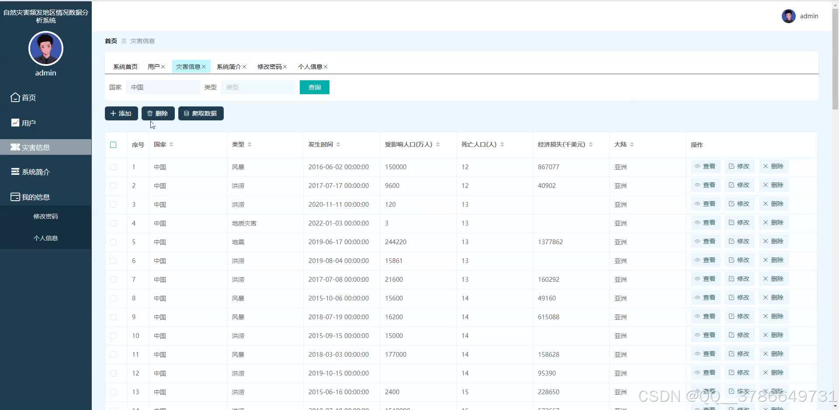Delete row 4 地质灾害 record
The height and width of the screenshot is (410, 839).
[x=773, y=222]
